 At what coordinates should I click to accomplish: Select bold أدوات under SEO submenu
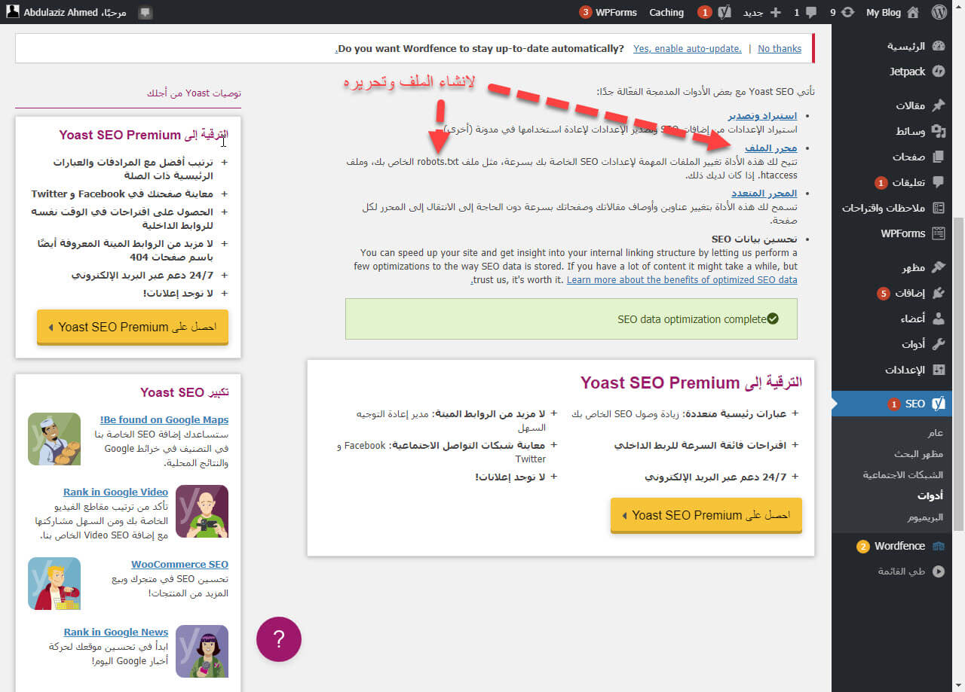coord(930,496)
